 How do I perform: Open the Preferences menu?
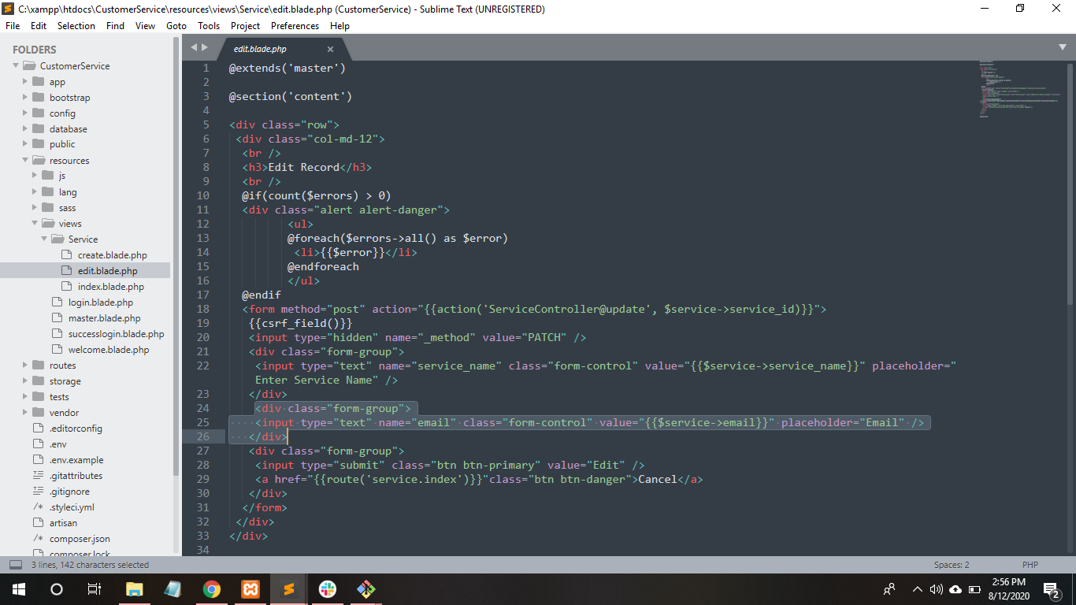[x=295, y=26]
